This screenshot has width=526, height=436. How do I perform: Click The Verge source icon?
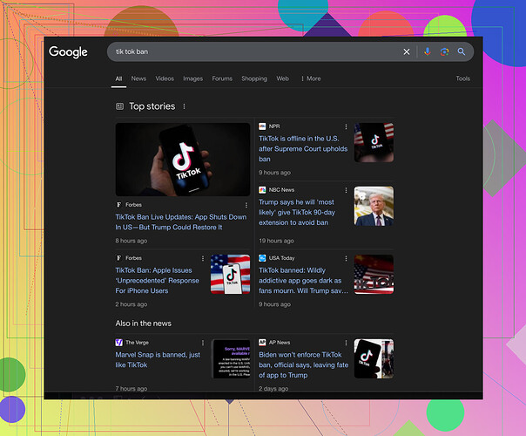118,343
